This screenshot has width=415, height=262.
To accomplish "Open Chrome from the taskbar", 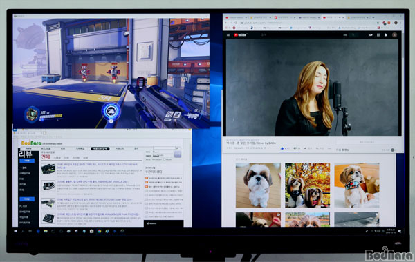I will pyautogui.click(x=100, y=231).
